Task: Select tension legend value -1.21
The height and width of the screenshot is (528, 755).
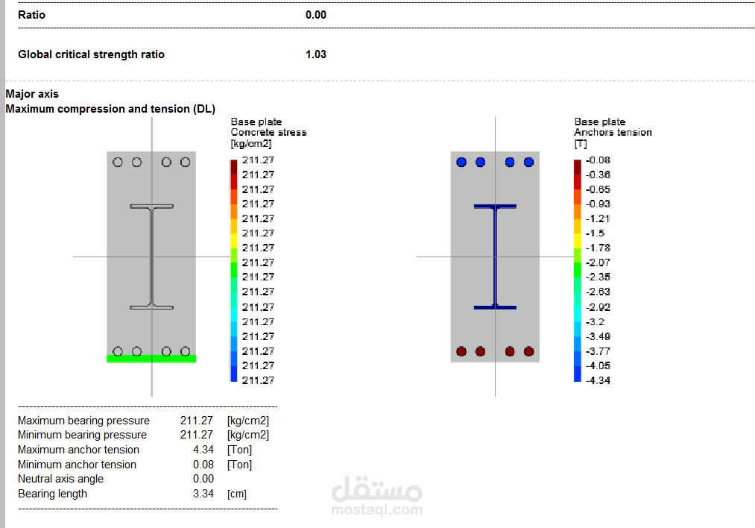Action: click(598, 219)
